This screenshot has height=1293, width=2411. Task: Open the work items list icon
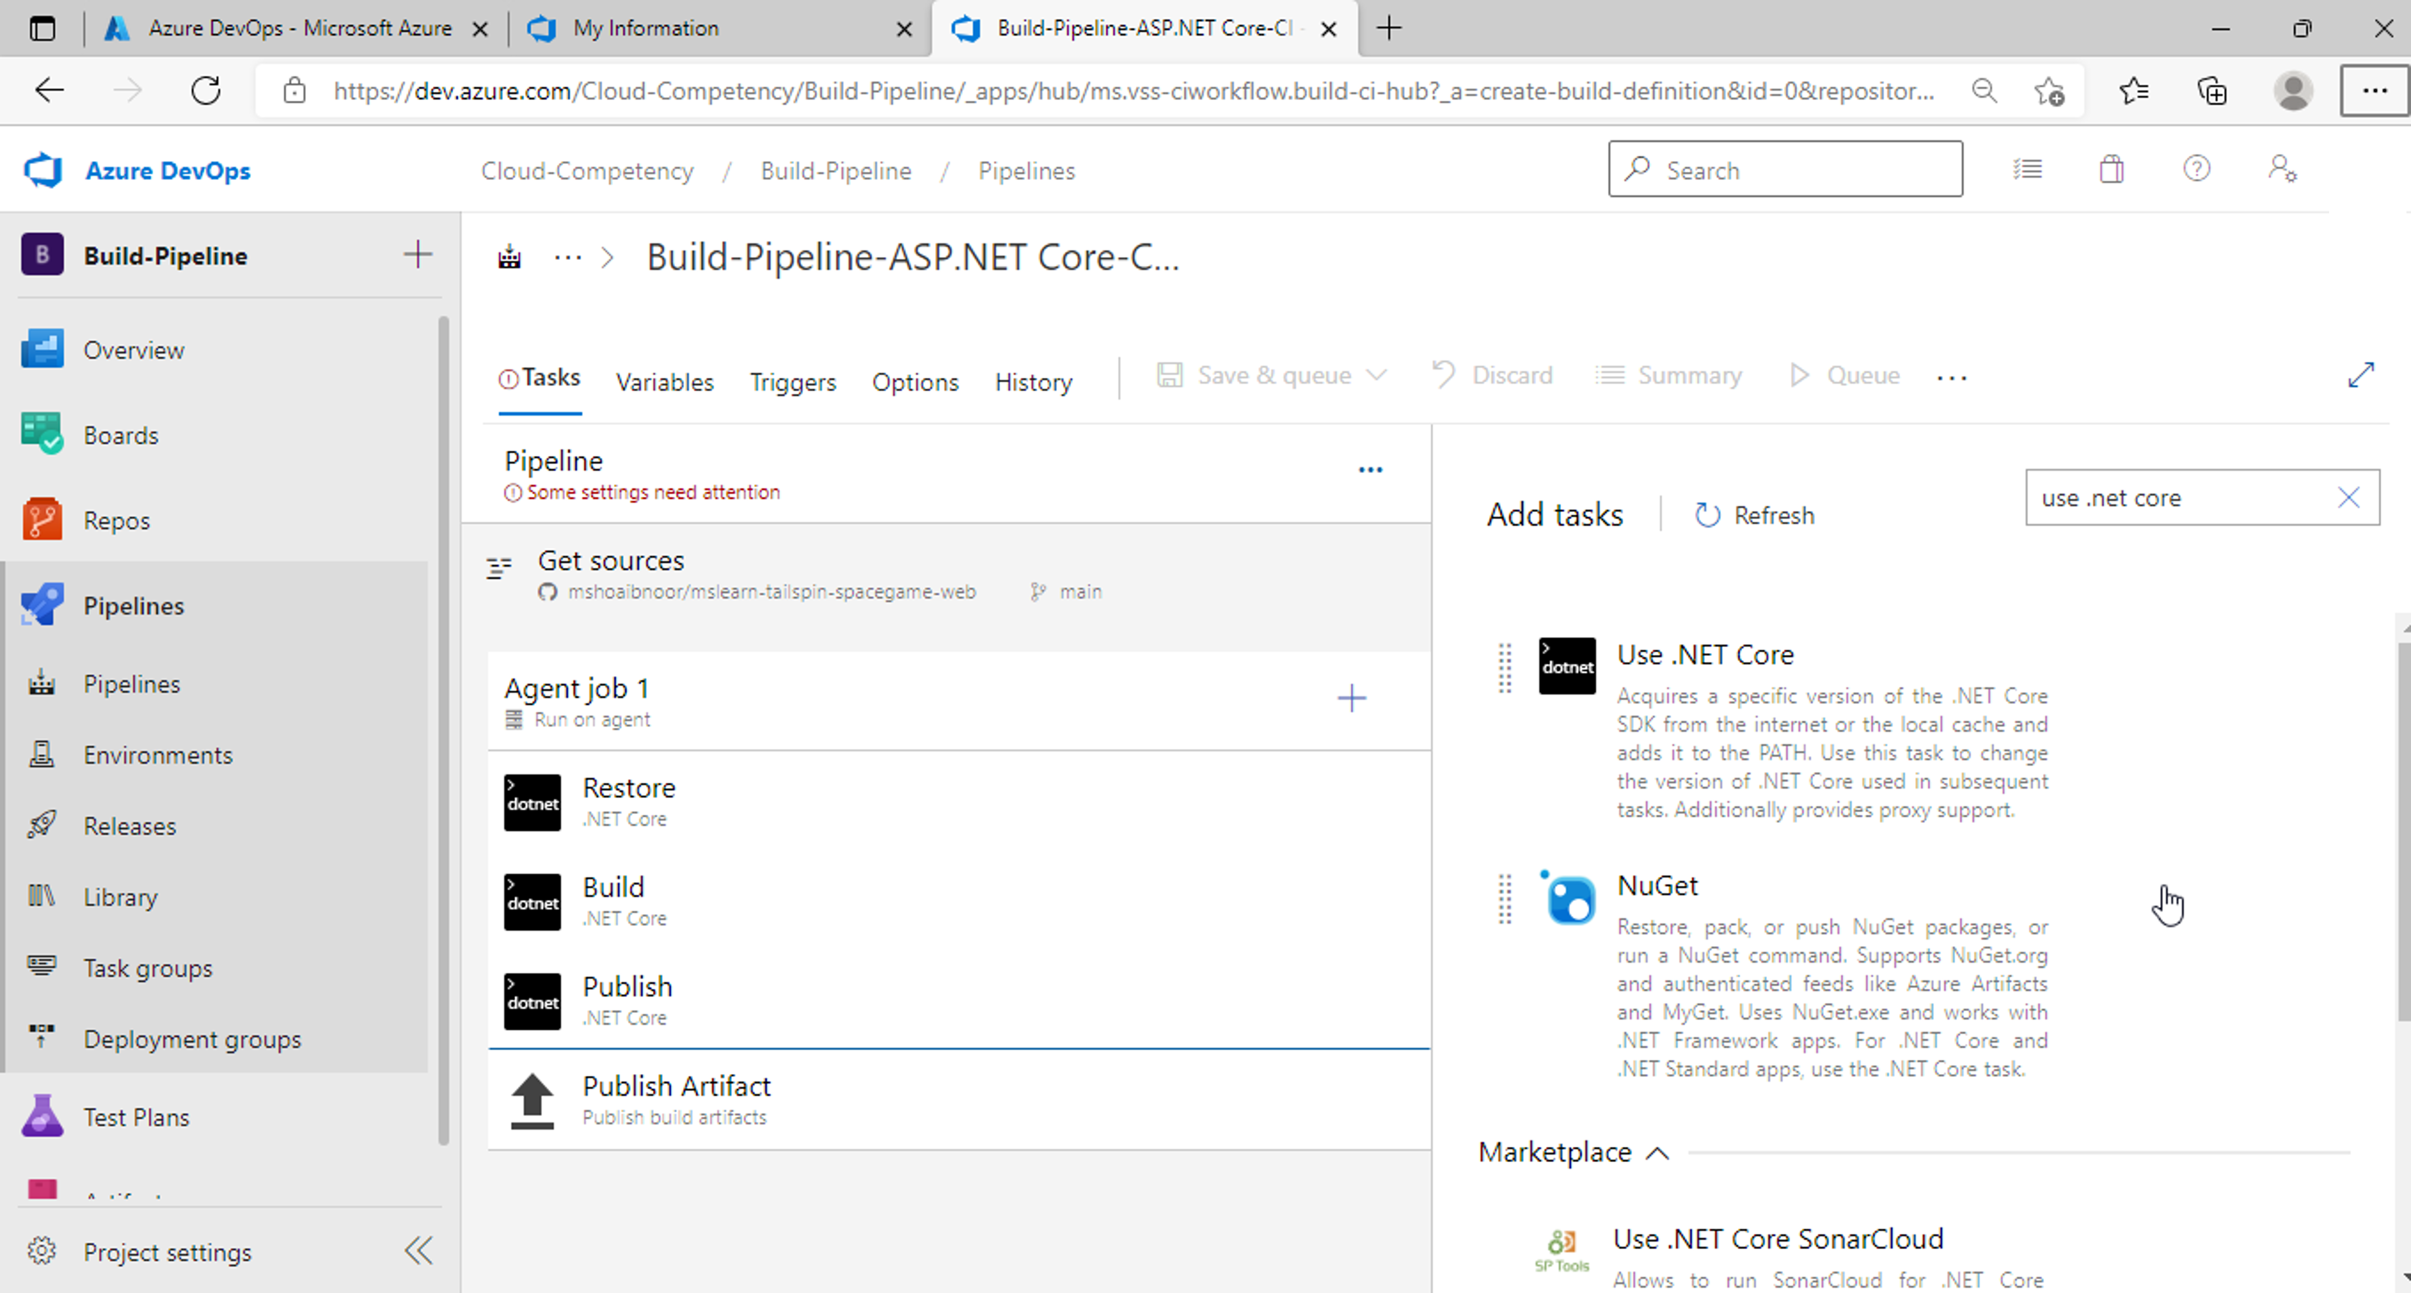pyautogui.click(x=2027, y=170)
